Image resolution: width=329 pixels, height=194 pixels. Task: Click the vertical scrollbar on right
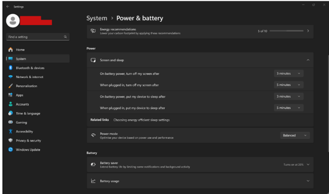coord(328,103)
